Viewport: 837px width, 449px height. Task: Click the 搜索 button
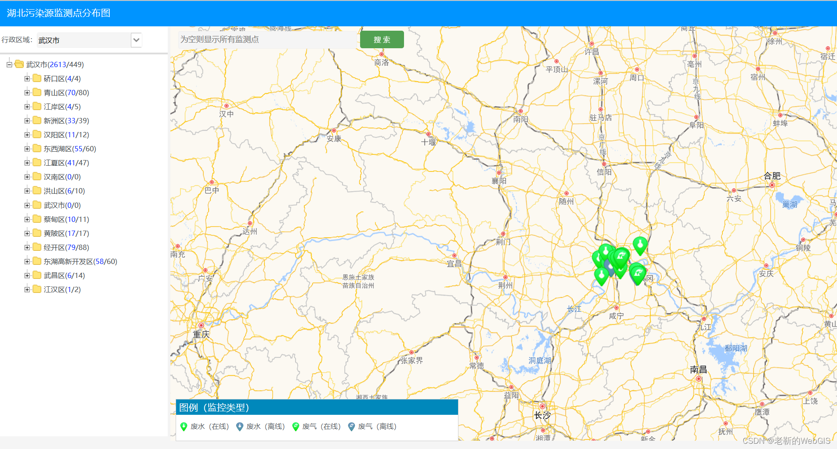381,39
